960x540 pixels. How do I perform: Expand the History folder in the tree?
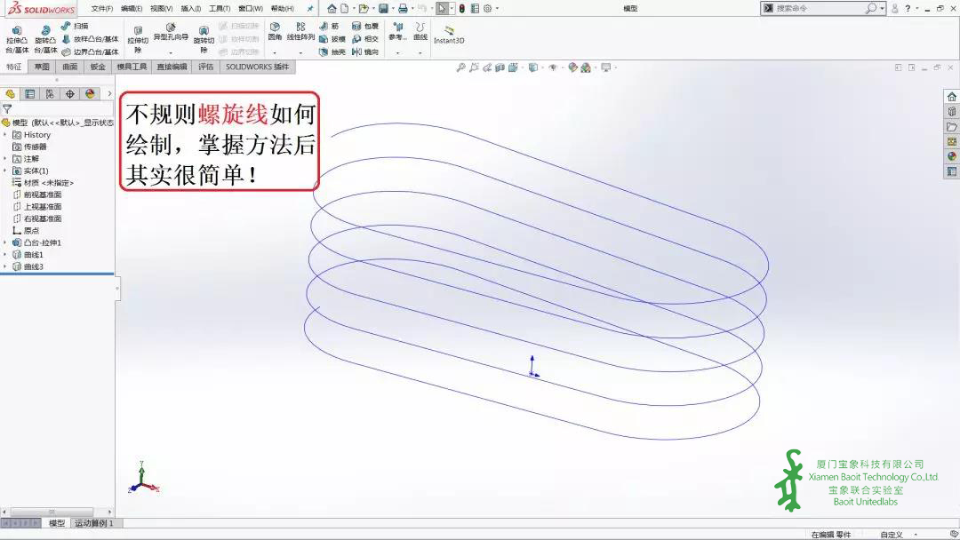tap(5, 135)
